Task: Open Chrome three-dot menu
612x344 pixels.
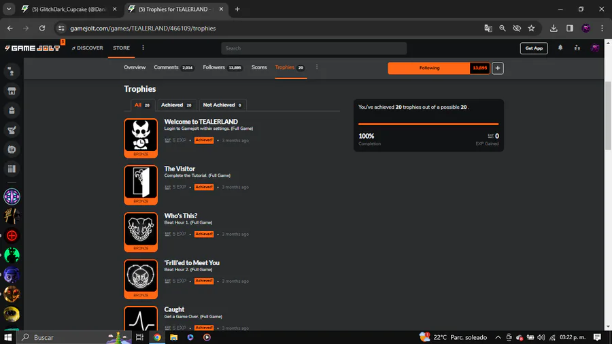Action: click(602, 28)
